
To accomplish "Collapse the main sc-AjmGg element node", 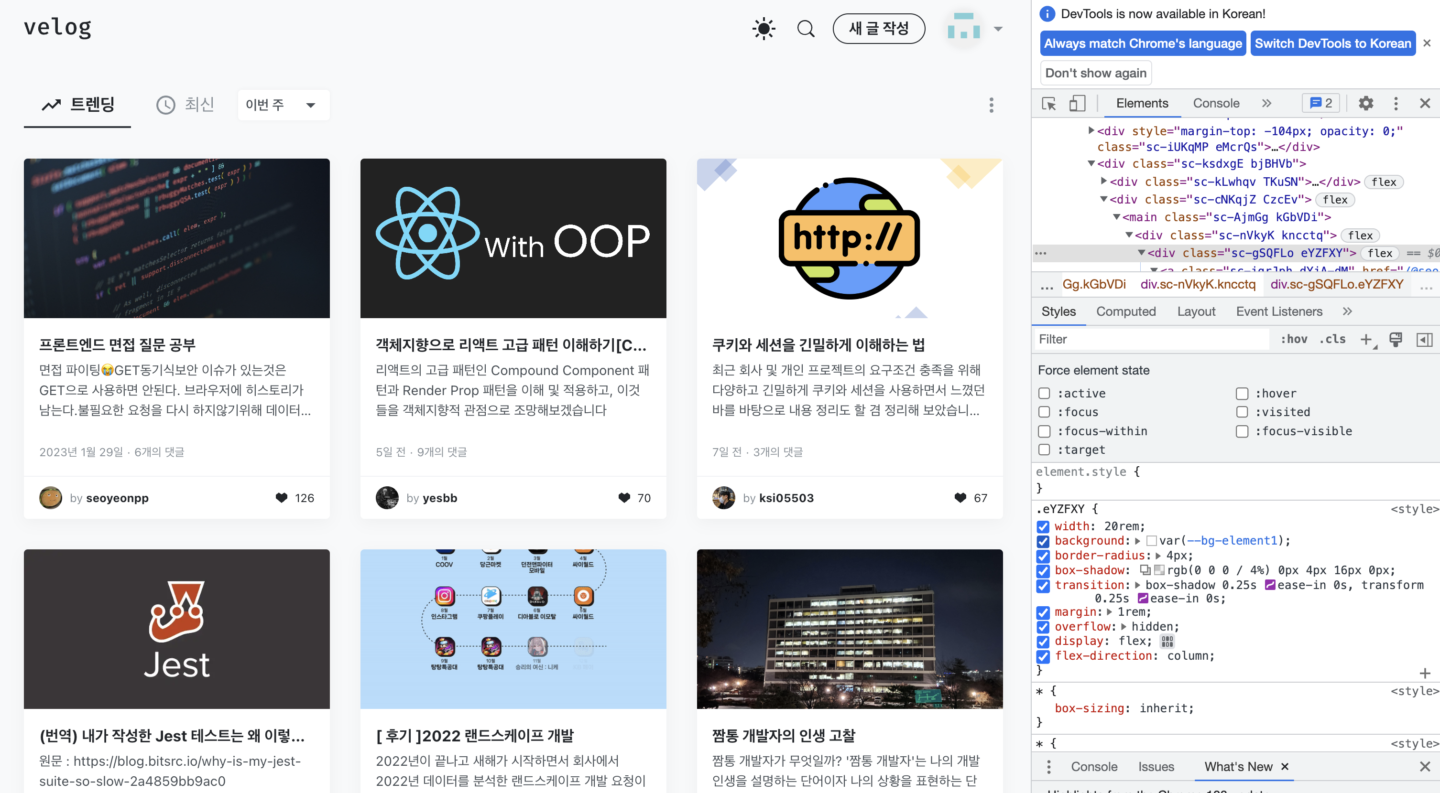I will tap(1116, 217).
